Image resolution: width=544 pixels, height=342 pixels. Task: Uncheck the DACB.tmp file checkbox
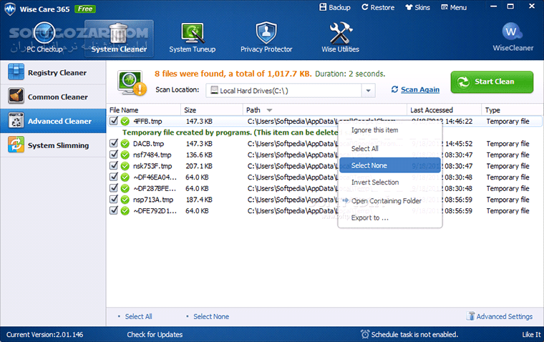point(113,144)
